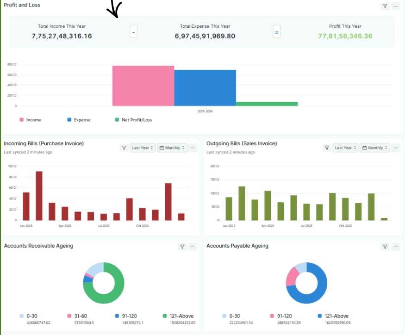Open Last Year dropdown for Incoming Bills
405x335 pixels.
[143, 148]
